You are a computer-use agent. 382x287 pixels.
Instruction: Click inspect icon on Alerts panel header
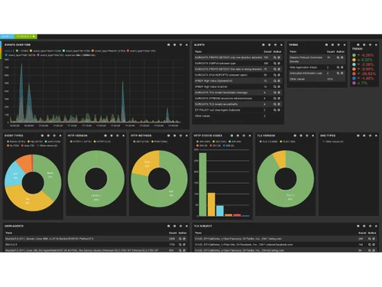click(x=263, y=44)
